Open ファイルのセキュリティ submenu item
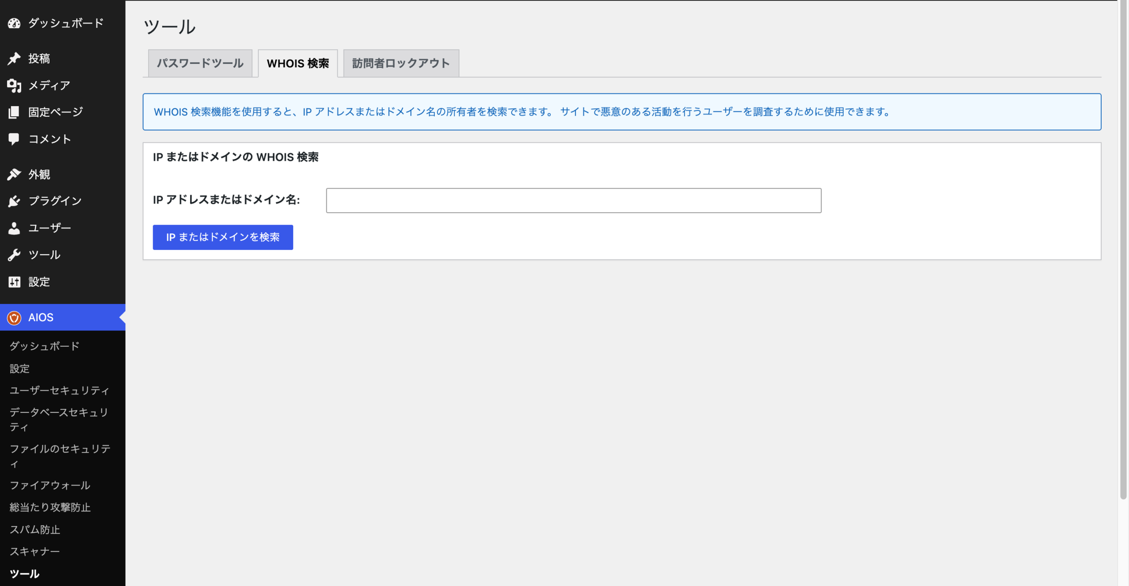This screenshot has height=586, width=1129. [60, 456]
